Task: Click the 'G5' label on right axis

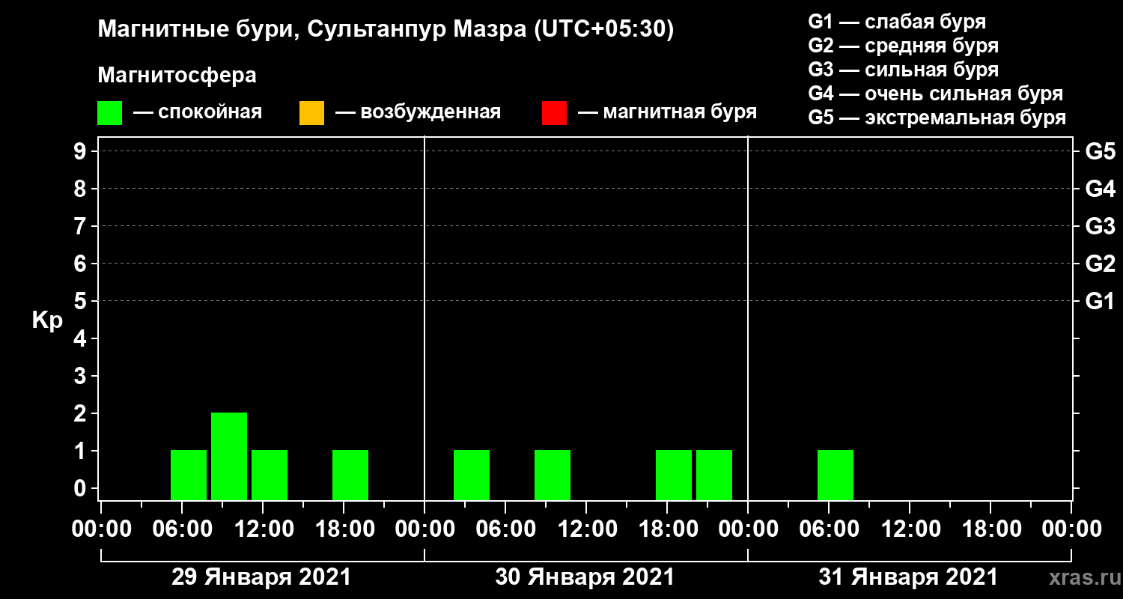Action: pyautogui.click(x=1100, y=151)
